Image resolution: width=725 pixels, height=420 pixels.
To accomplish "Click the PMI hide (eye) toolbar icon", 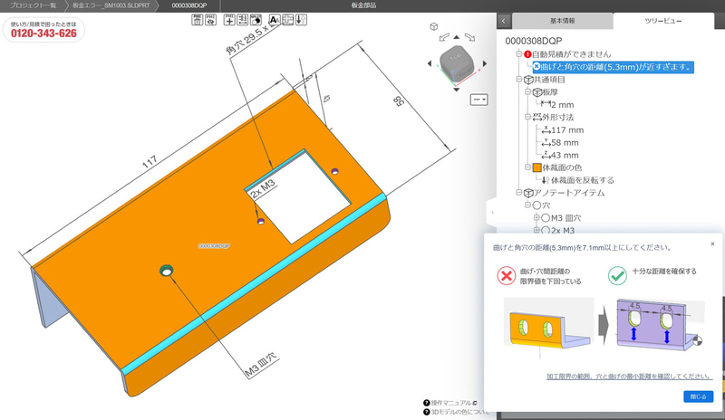I will (211, 19).
